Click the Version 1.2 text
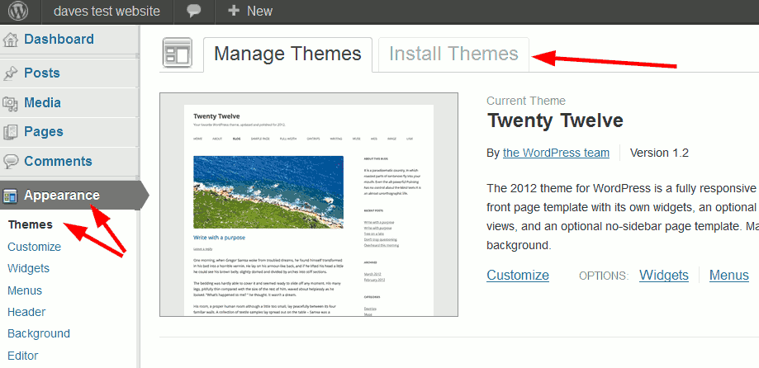This screenshot has width=759, height=368. [659, 153]
